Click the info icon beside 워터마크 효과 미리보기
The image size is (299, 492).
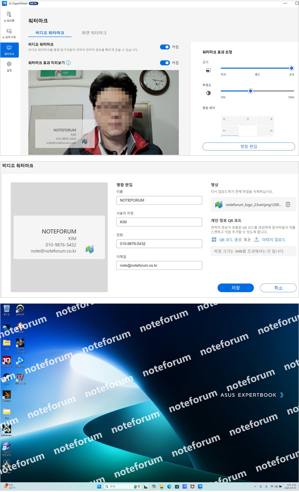(x=68, y=63)
